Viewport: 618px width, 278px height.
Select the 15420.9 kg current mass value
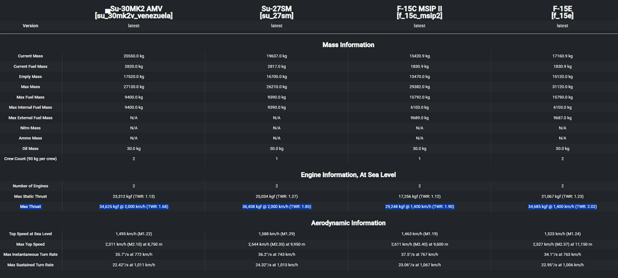pyautogui.click(x=419, y=56)
